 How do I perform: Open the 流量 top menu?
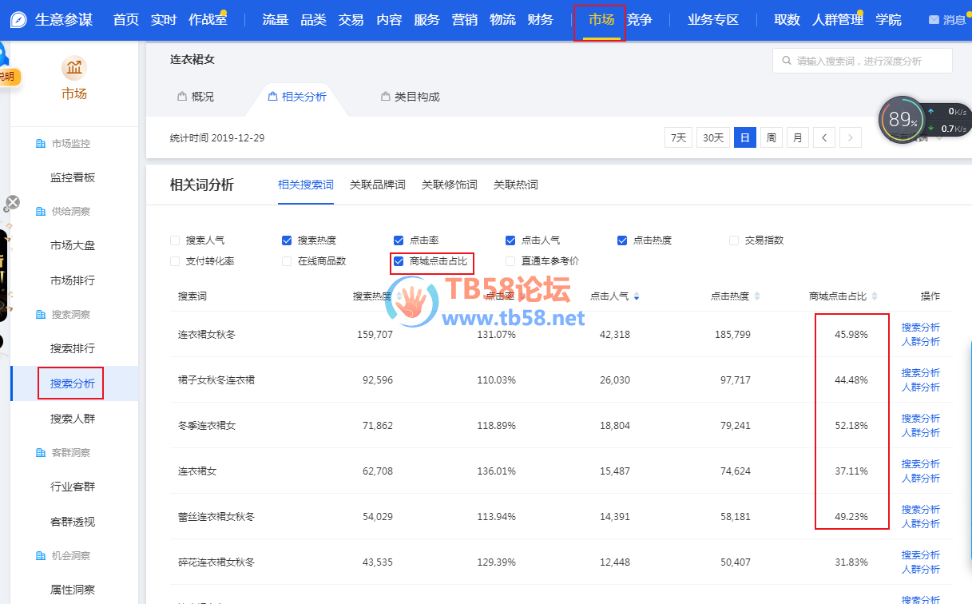click(276, 20)
